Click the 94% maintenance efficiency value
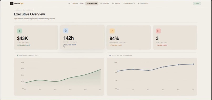Image resolution: width=212 pixels, height=100 pixels. pos(114,38)
